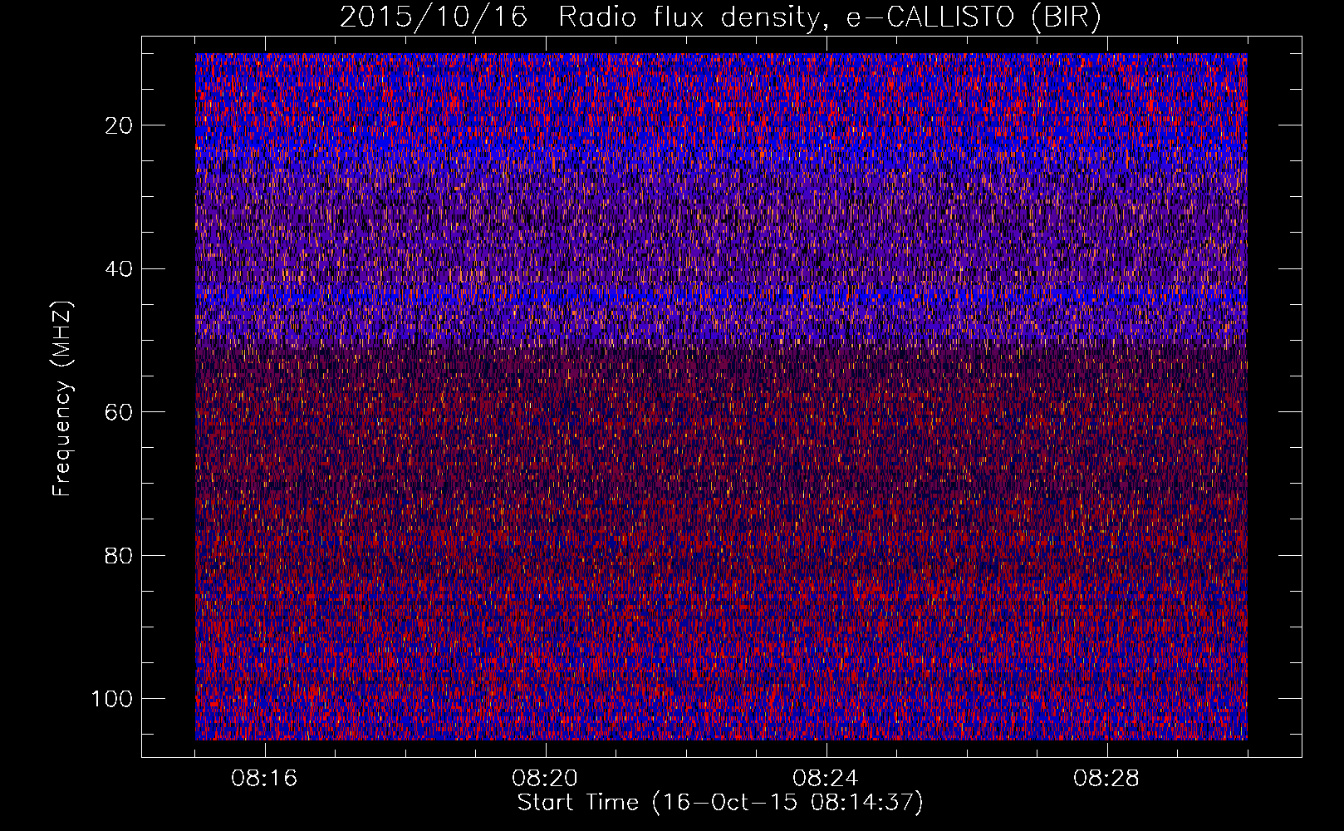Click the 100 frequency tick label

point(111,698)
